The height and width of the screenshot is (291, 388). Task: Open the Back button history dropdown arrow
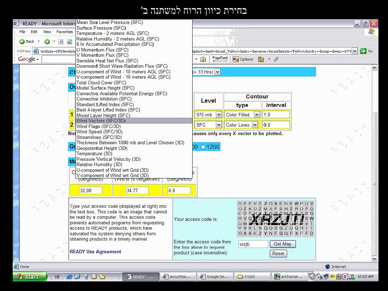[38, 41]
